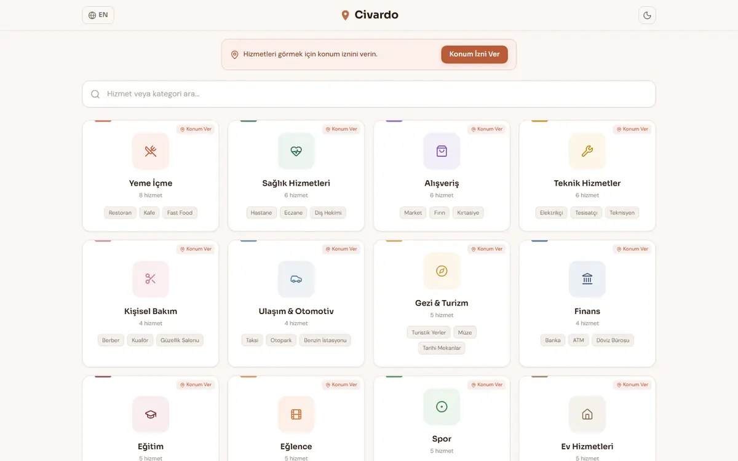Screen dimensions: 738x461
Task: Open the Alışveriş category title
Action: pos(442,183)
